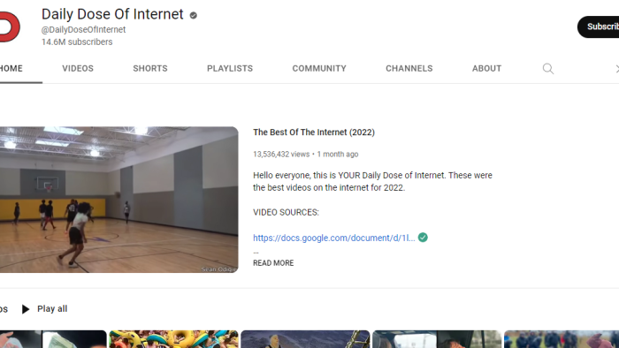Click the 14.6M subscribers count
Image resolution: width=619 pixels, height=348 pixels.
pyautogui.click(x=77, y=42)
